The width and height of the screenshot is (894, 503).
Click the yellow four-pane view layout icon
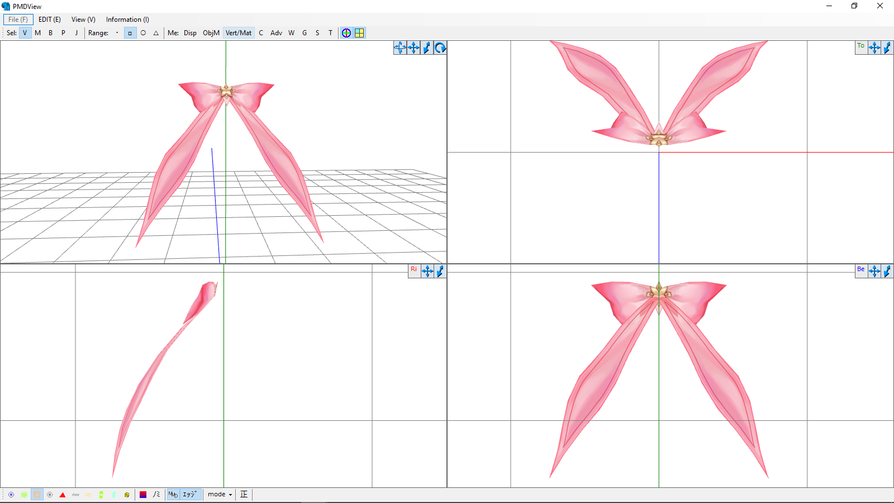click(x=359, y=33)
